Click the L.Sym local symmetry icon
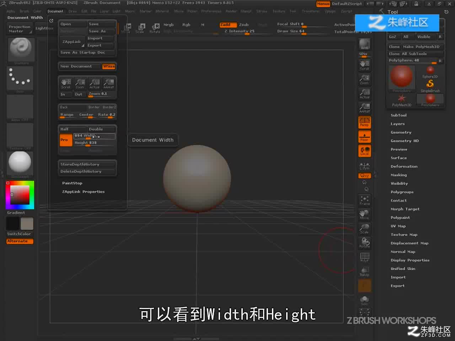The width and height of the screenshot is (455, 341). pos(364,166)
